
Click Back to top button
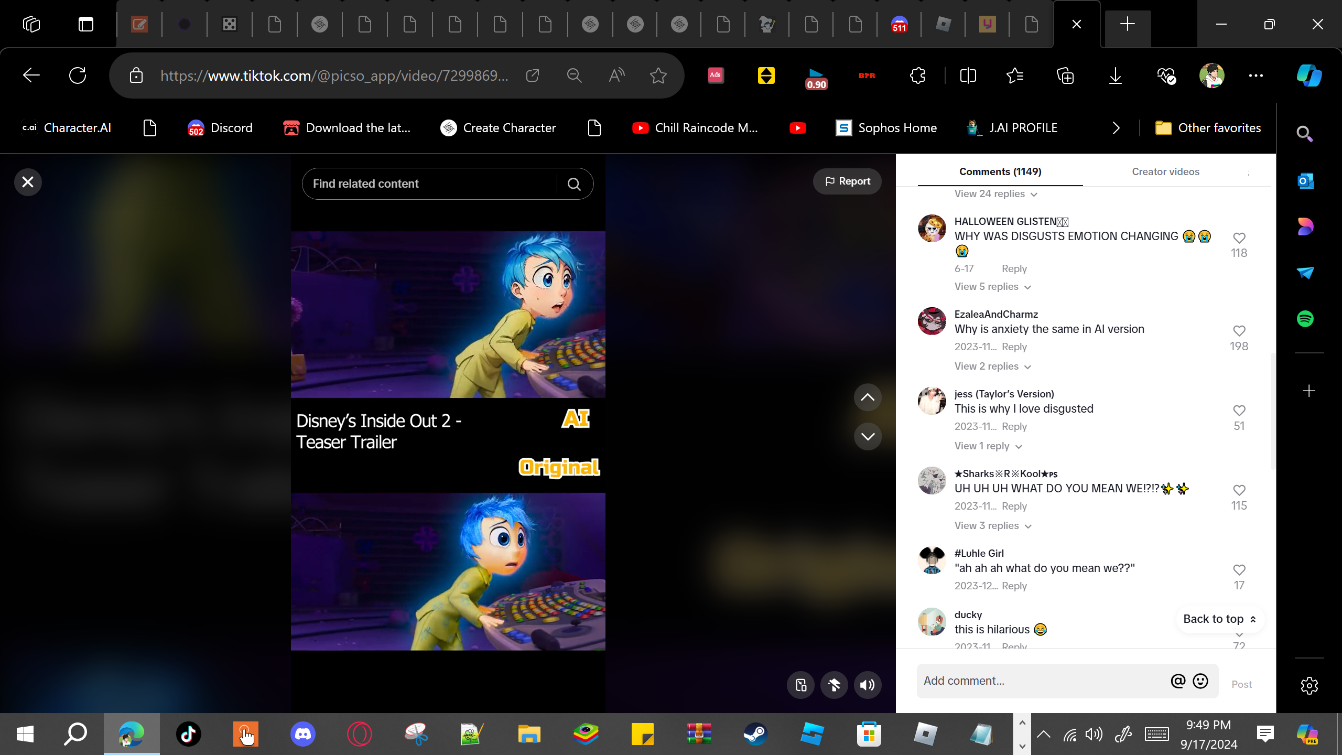click(1219, 619)
